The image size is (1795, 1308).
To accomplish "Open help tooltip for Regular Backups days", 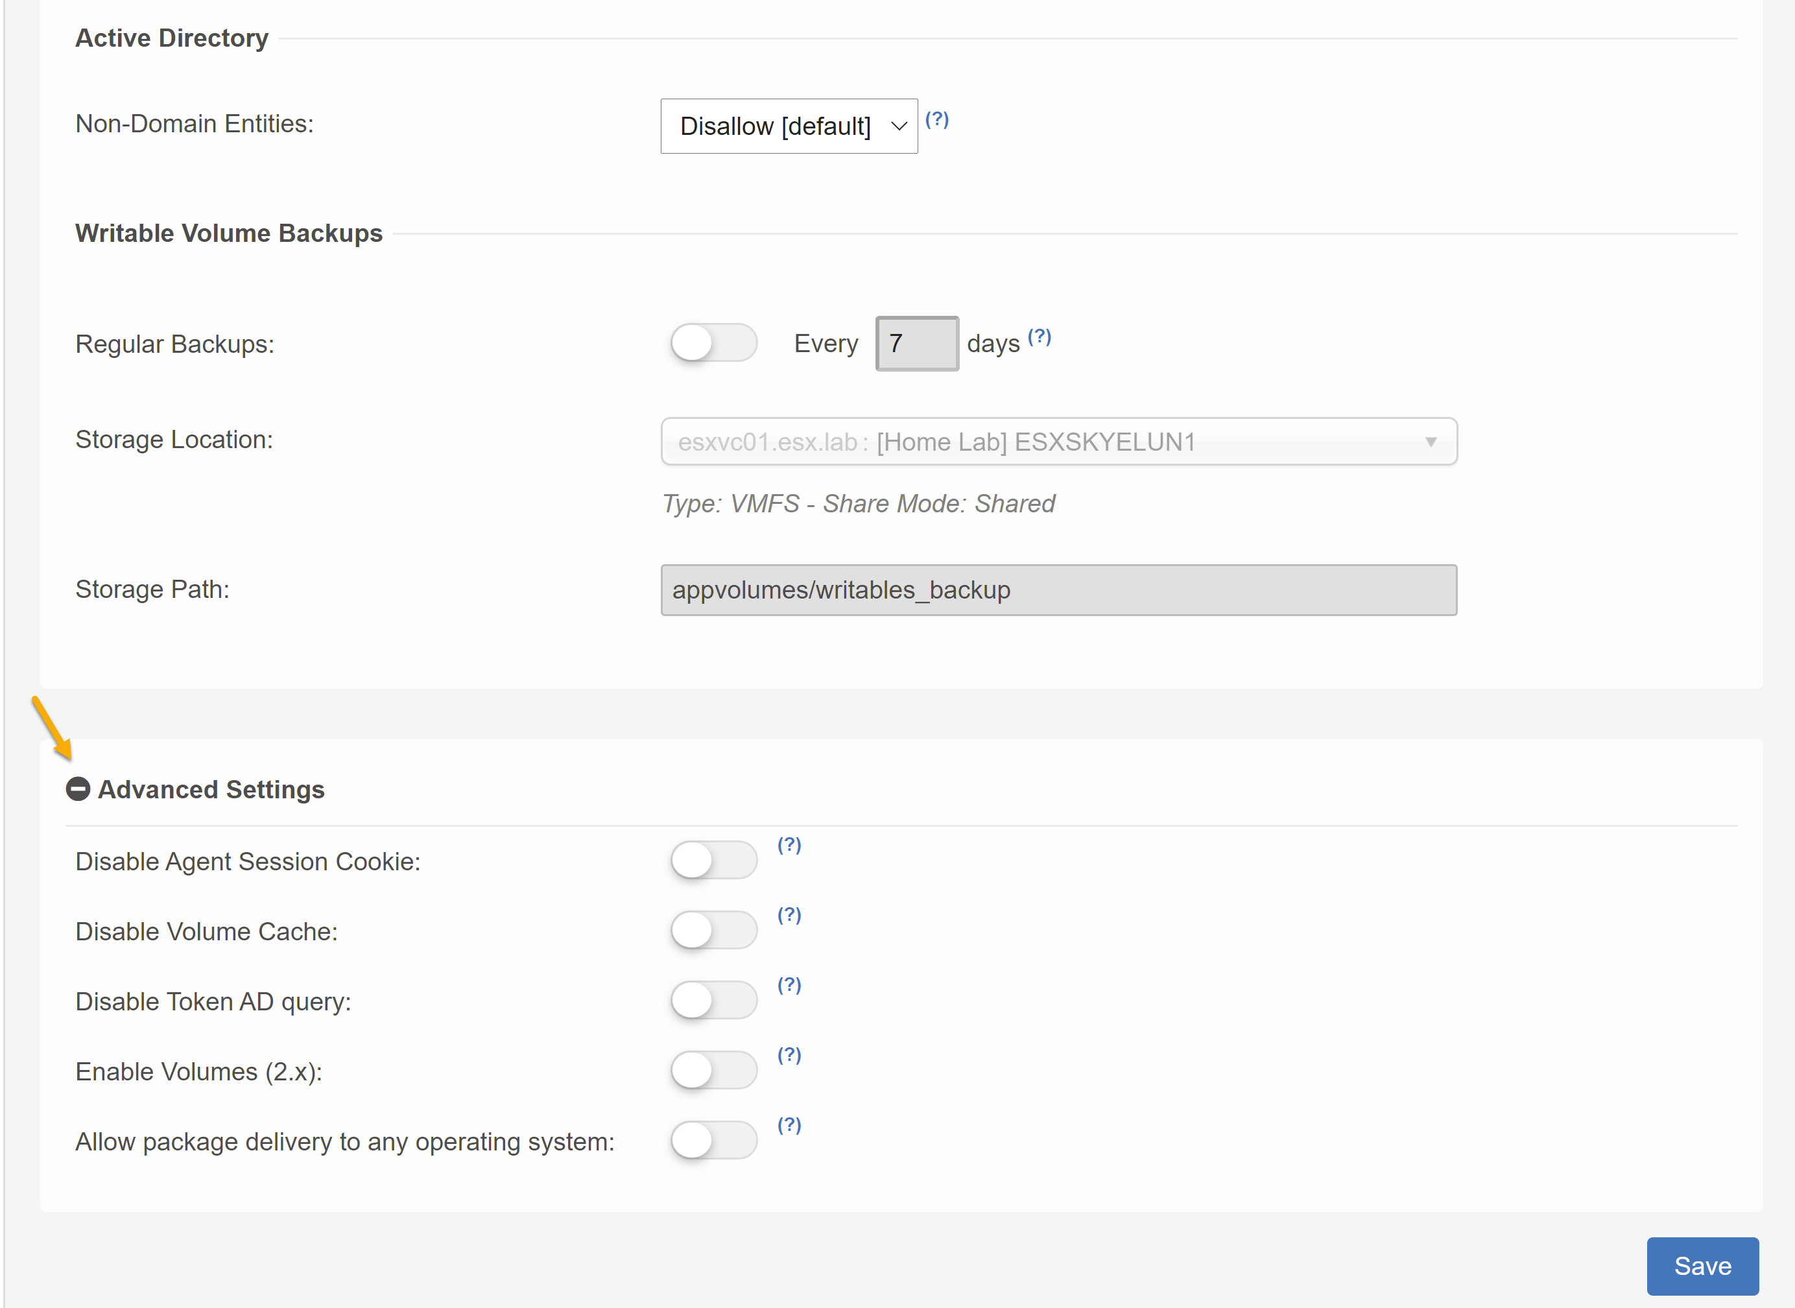I will 1039,337.
